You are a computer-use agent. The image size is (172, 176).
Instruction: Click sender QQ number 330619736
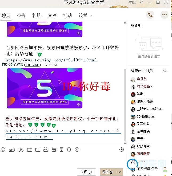[x=32, y=65]
